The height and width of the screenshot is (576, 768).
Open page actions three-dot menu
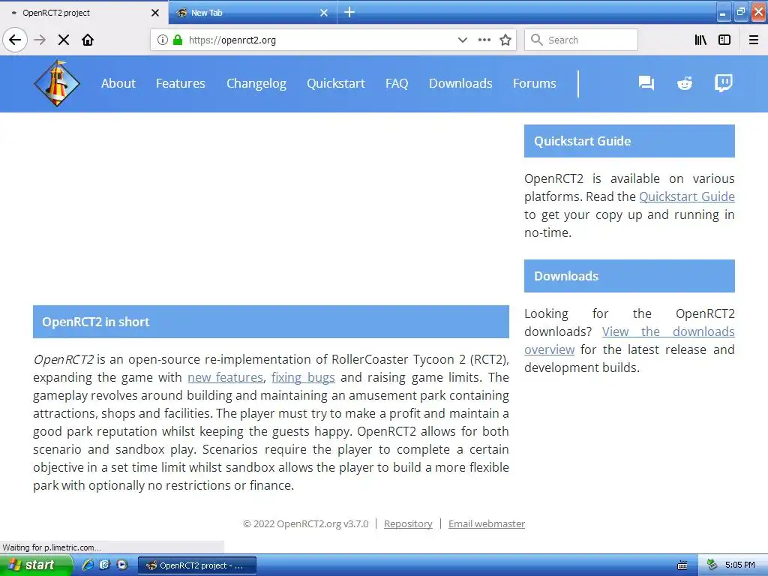(x=484, y=40)
